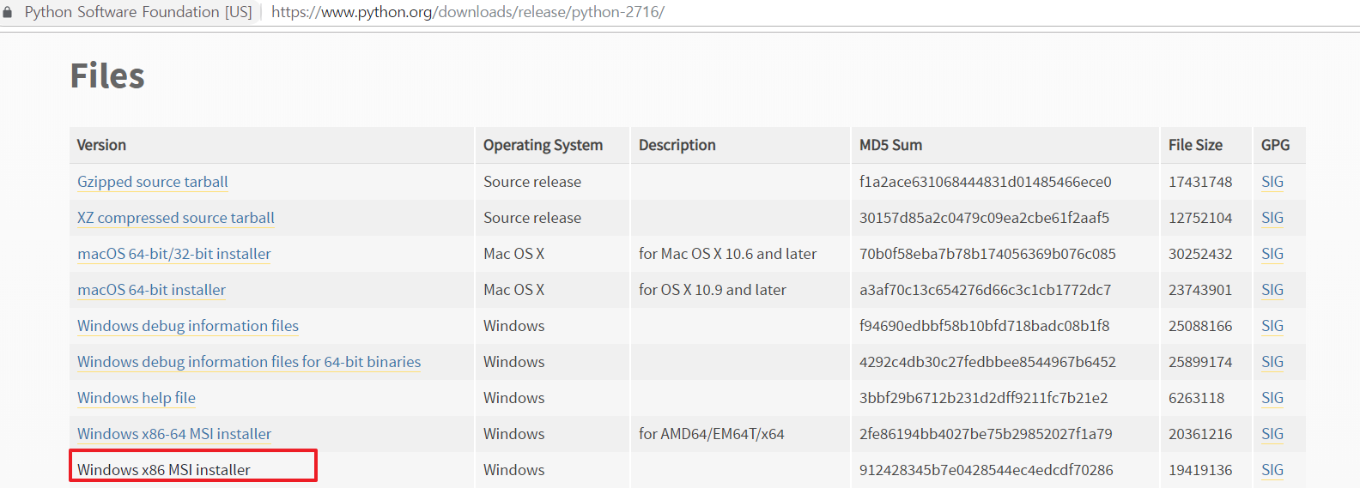Click file size 6263118

(1197, 398)
